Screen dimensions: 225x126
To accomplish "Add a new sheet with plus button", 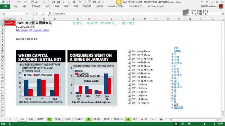I will (x=161, y=120).
